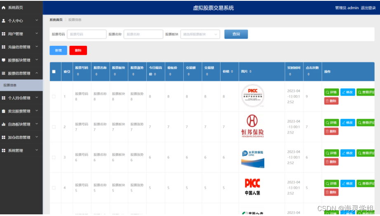380x216 pixels.
Task: Focus the 股票名称 search input
Action: [x=143, y=34]
